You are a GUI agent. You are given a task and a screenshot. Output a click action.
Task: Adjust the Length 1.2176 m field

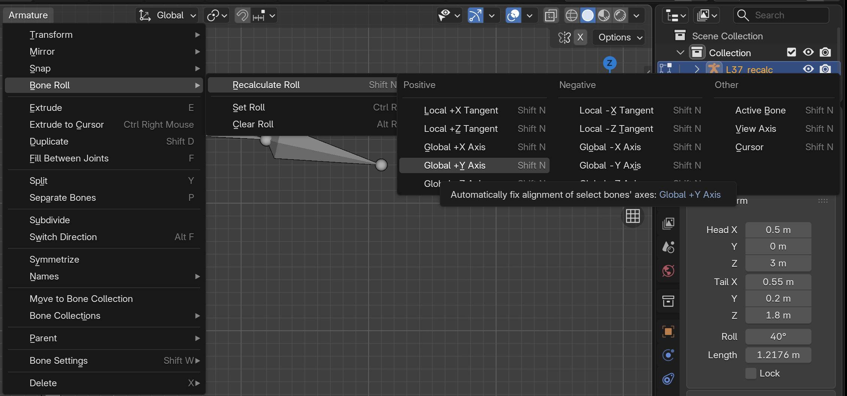coord(778,355)
